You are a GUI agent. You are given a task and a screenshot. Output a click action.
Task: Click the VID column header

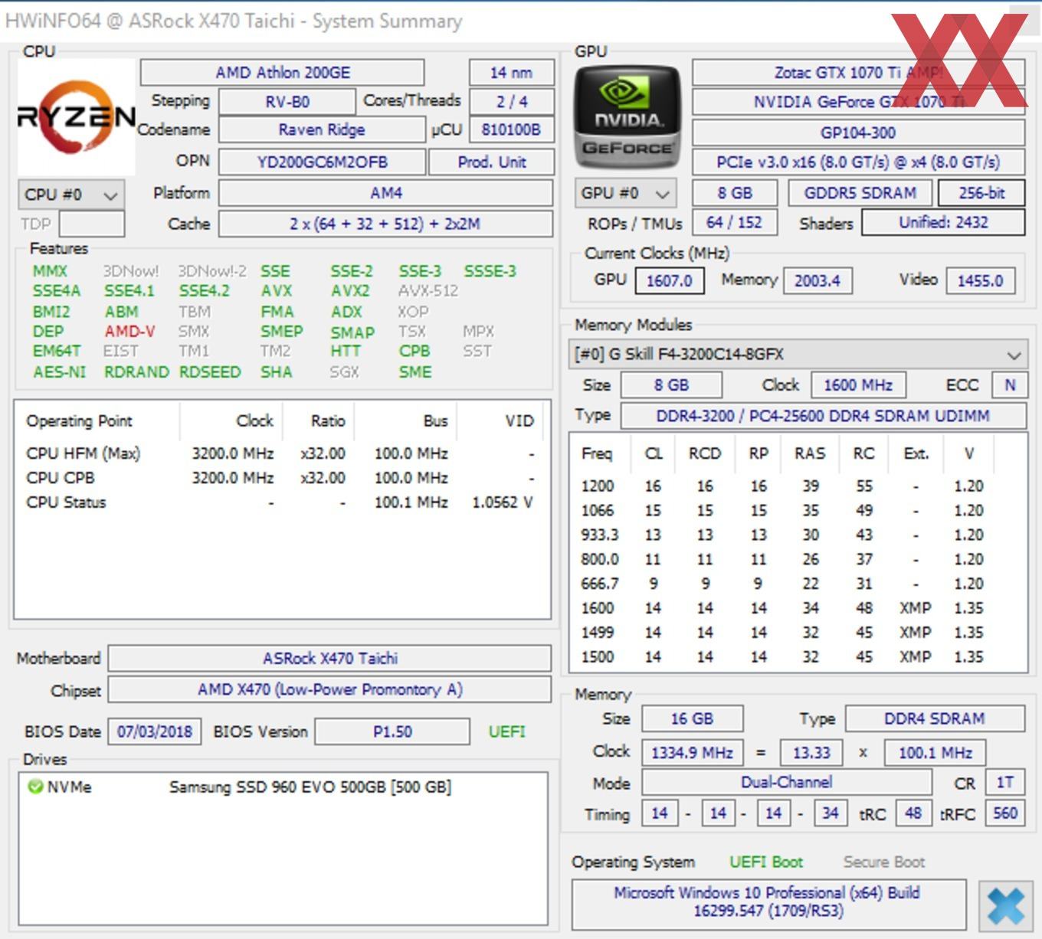[519, 421]
